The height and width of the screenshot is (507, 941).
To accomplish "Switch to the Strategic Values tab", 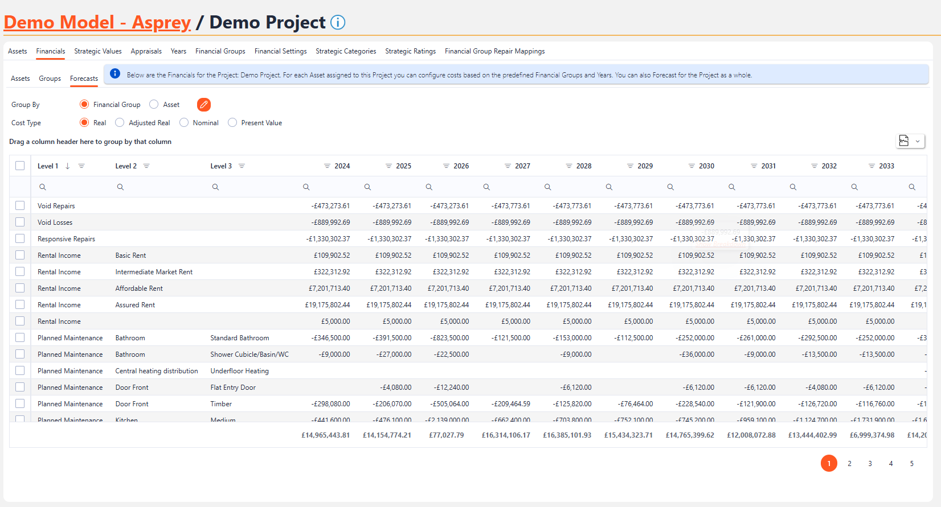I will pos(97,51).
